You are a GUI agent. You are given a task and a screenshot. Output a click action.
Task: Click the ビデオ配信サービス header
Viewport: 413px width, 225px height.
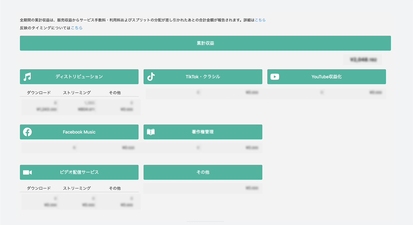pos(79,172)
